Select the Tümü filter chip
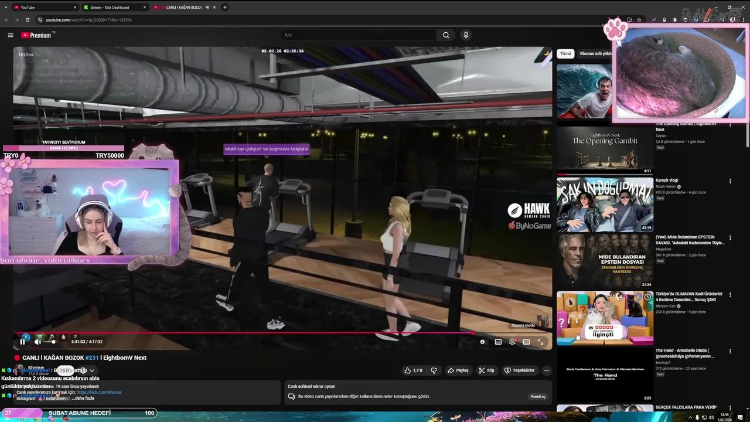This screenshot has height=422, width=750. coord(565,53)
